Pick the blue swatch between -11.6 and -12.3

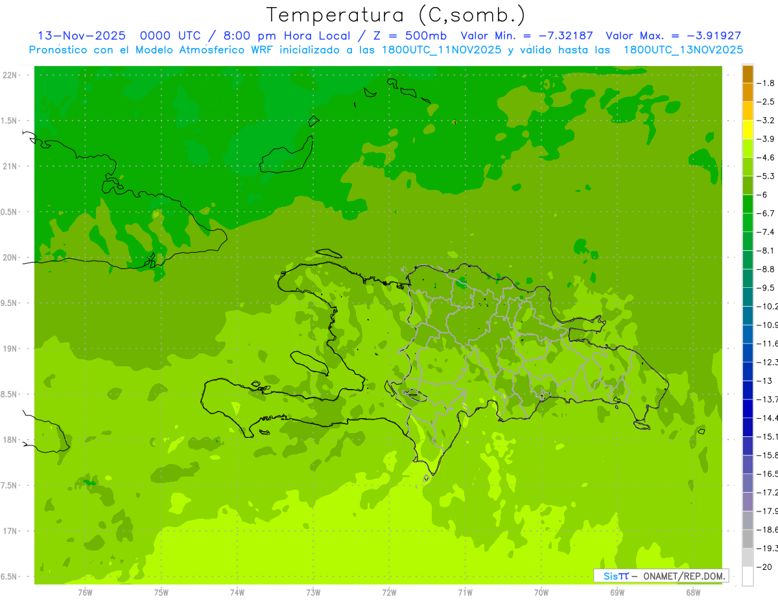pos(748,353)
